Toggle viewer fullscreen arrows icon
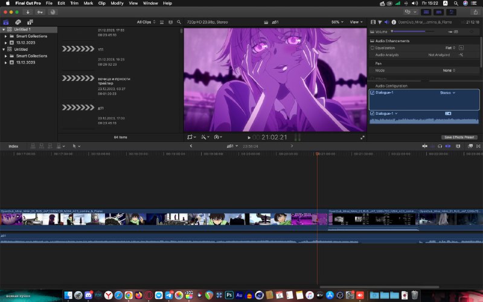 tap(363, 138)
